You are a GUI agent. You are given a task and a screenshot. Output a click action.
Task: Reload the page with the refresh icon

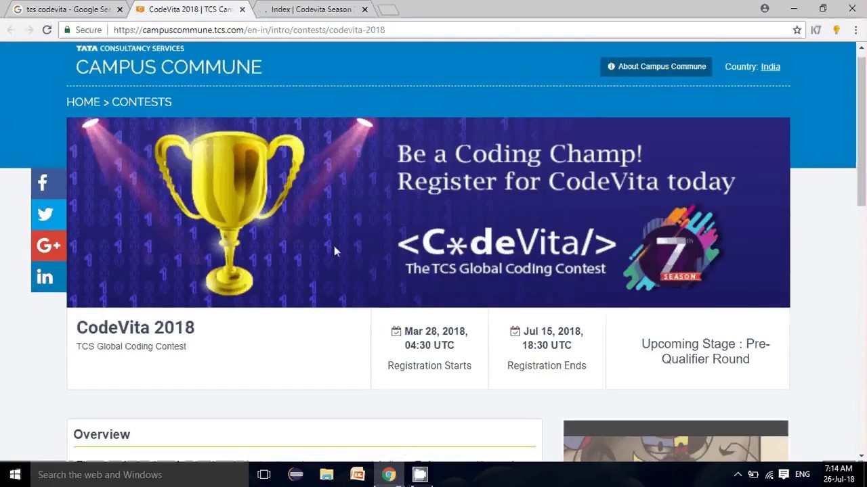(x=47, y=30)
